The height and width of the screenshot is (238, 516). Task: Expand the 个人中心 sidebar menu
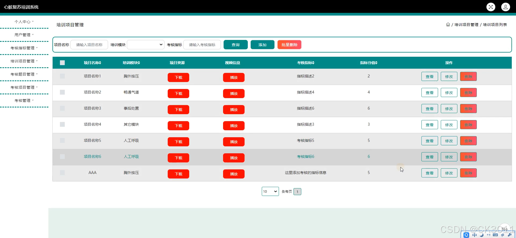[x=24, y=22]
